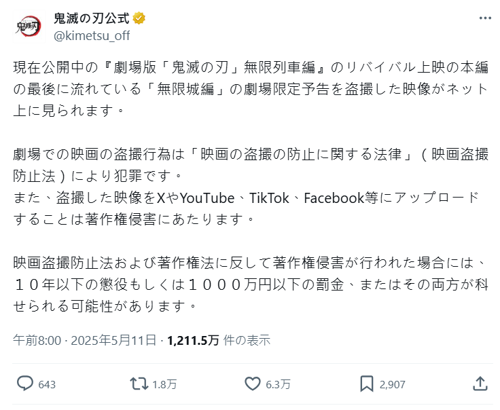
Task: Click the reply speech bubble icon
Action: [x=25, y=384]
